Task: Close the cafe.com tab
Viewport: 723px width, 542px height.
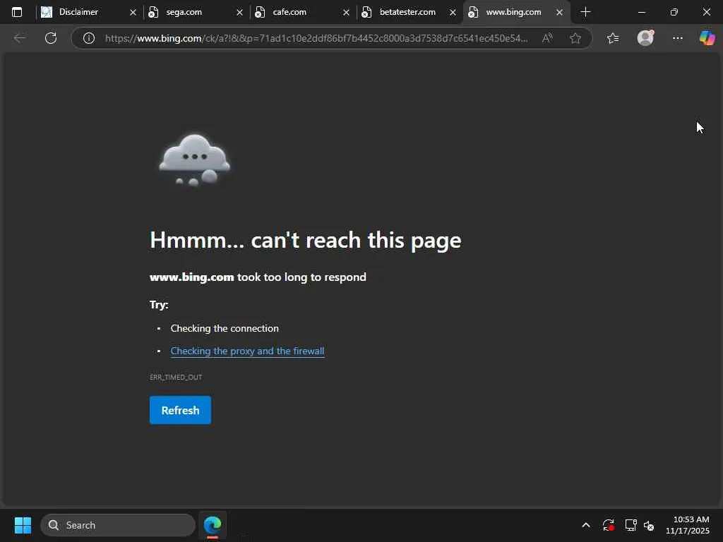Action: [x=346, y=13]
